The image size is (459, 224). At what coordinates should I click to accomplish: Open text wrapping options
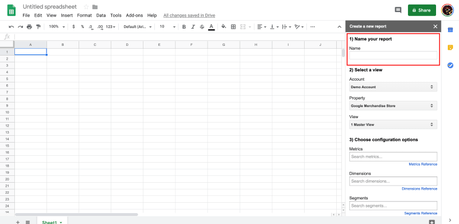tap(286, 26)
